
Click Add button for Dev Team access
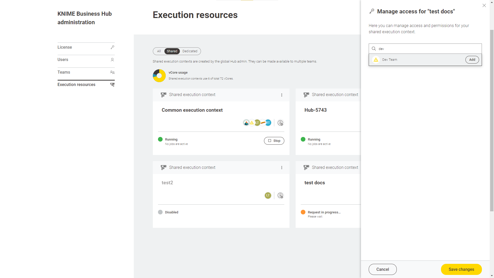[472, 60]
